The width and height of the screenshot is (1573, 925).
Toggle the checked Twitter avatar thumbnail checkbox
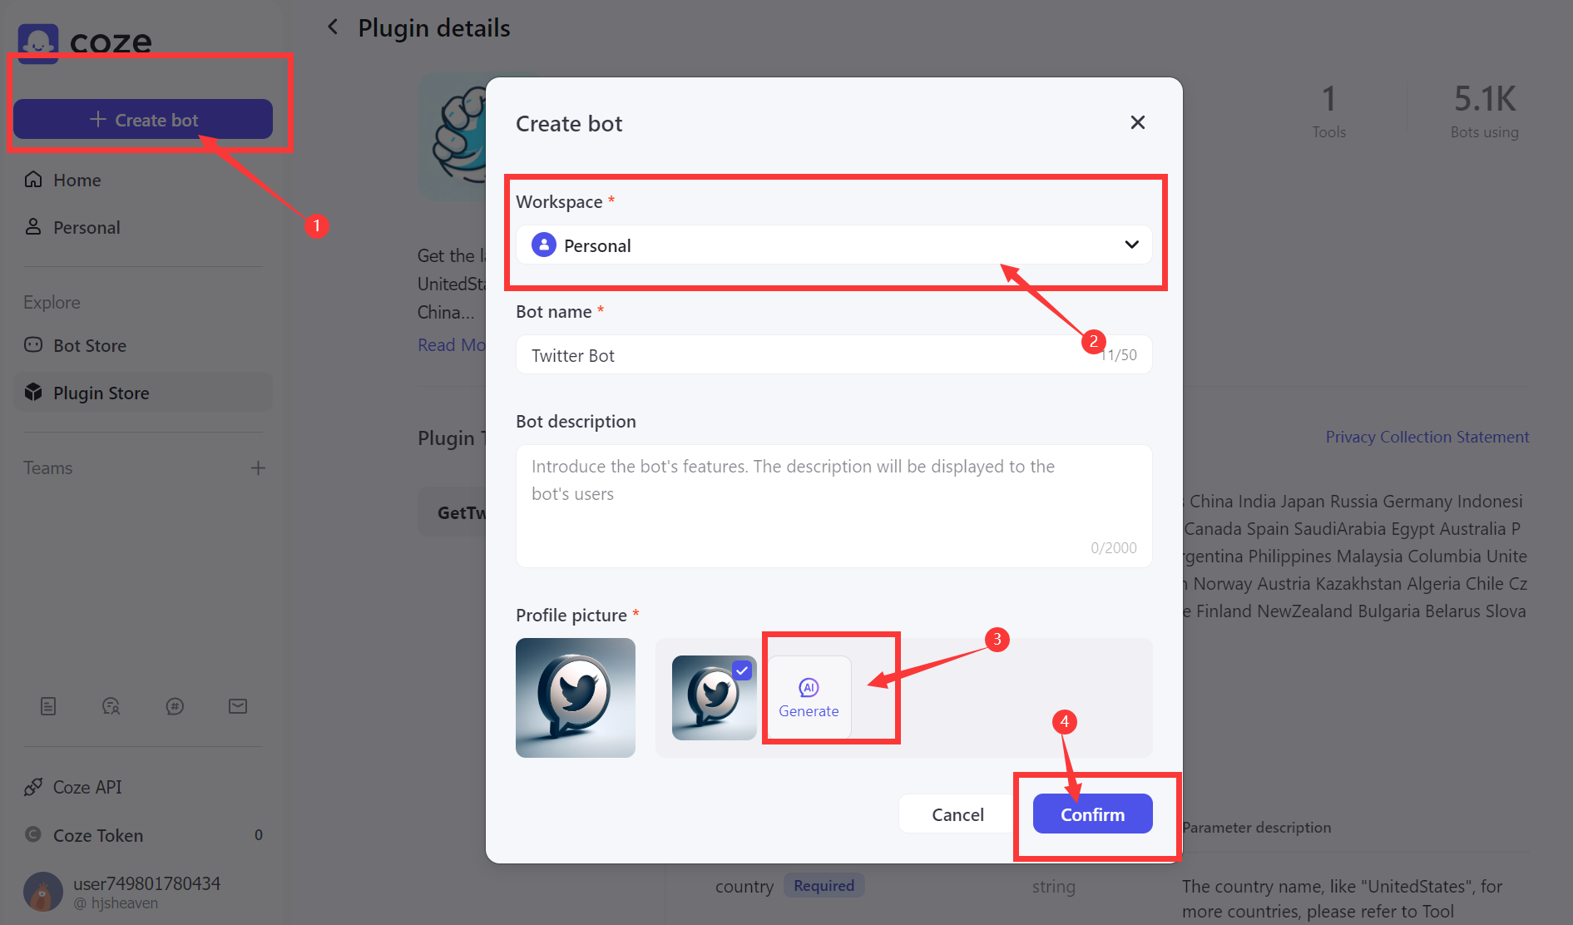pyautogui.click(x=742, y=670)
